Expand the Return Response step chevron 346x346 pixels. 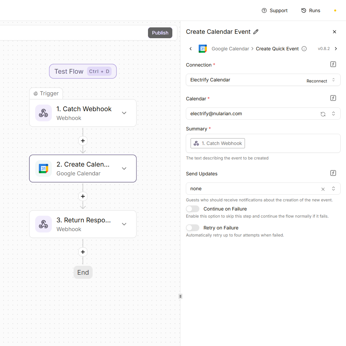[124, 224]
